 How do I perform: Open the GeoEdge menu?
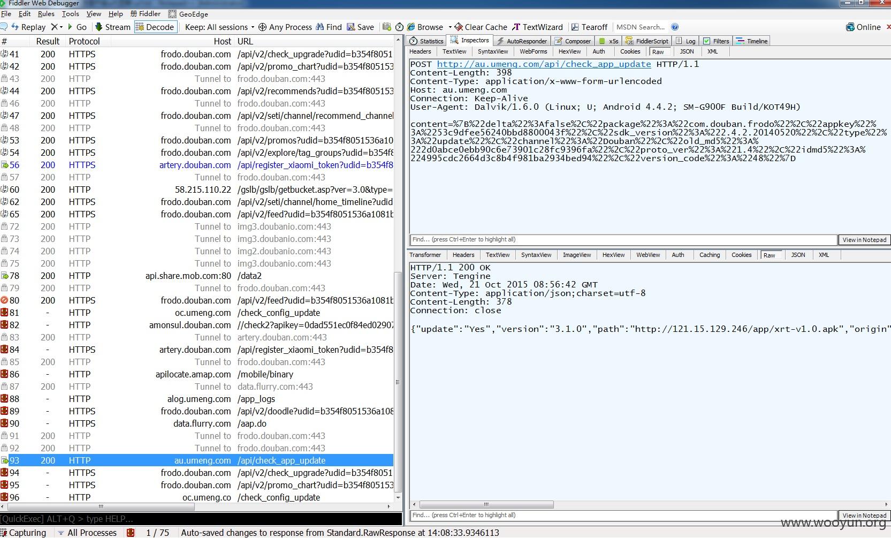tap(188, 14)
